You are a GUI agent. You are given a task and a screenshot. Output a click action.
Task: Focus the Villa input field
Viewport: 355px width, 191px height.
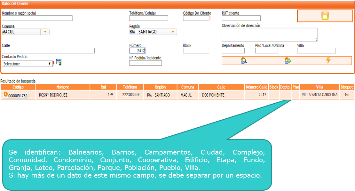point(317,51)
